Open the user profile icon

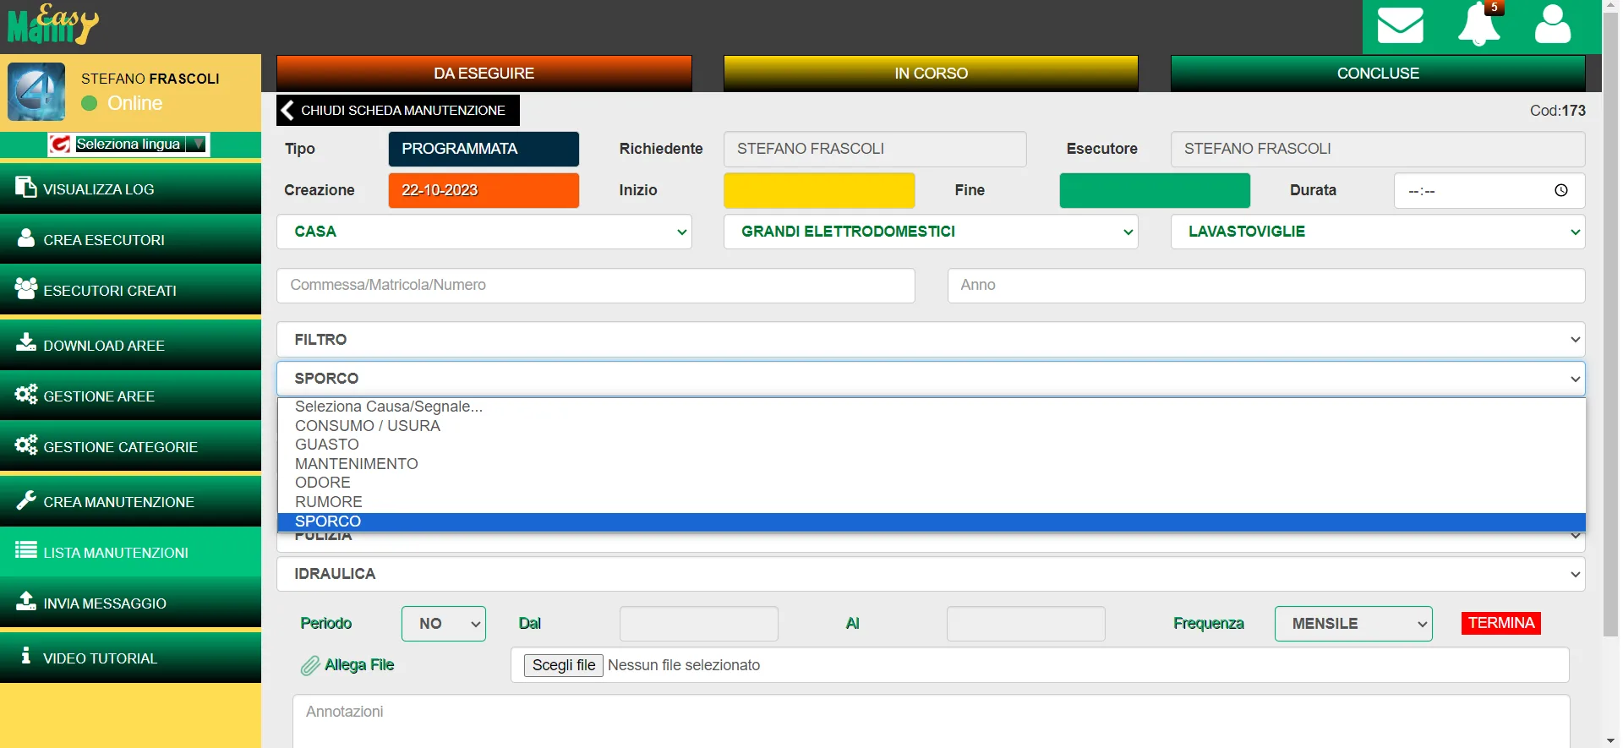tap(1553, 25)
